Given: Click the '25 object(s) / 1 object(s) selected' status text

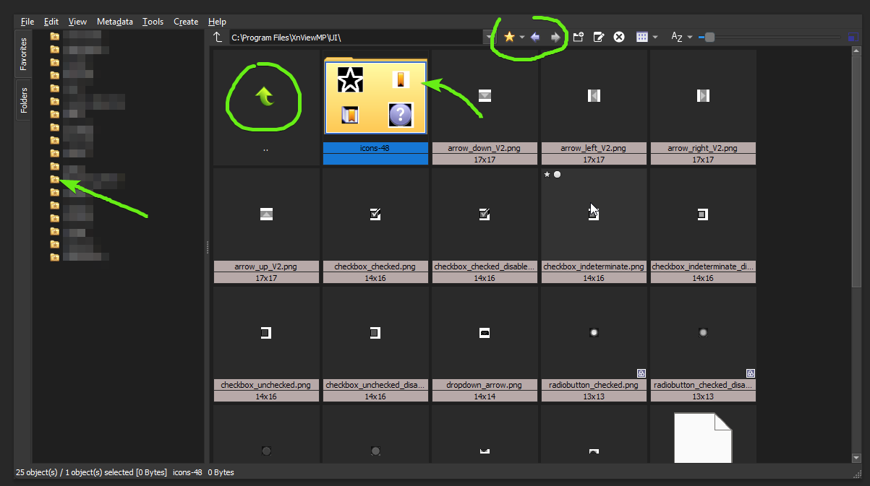Looking at the screenshot, I should (74, 472).
